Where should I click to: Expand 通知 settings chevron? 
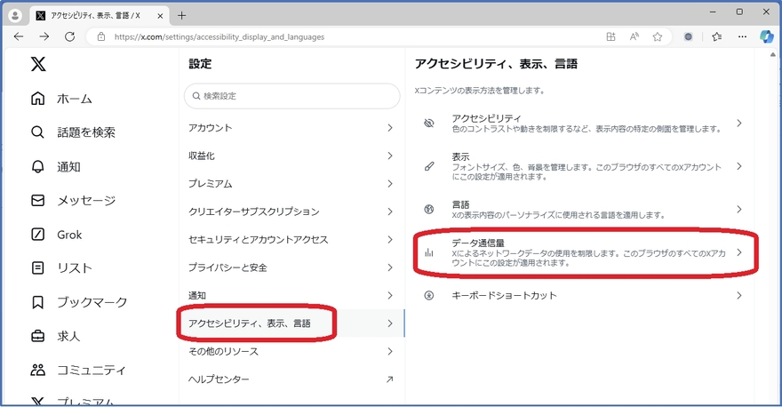click(390, 295)
